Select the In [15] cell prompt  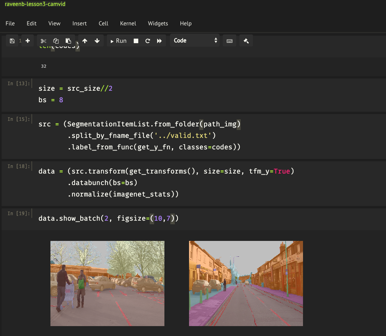(19, 119)
